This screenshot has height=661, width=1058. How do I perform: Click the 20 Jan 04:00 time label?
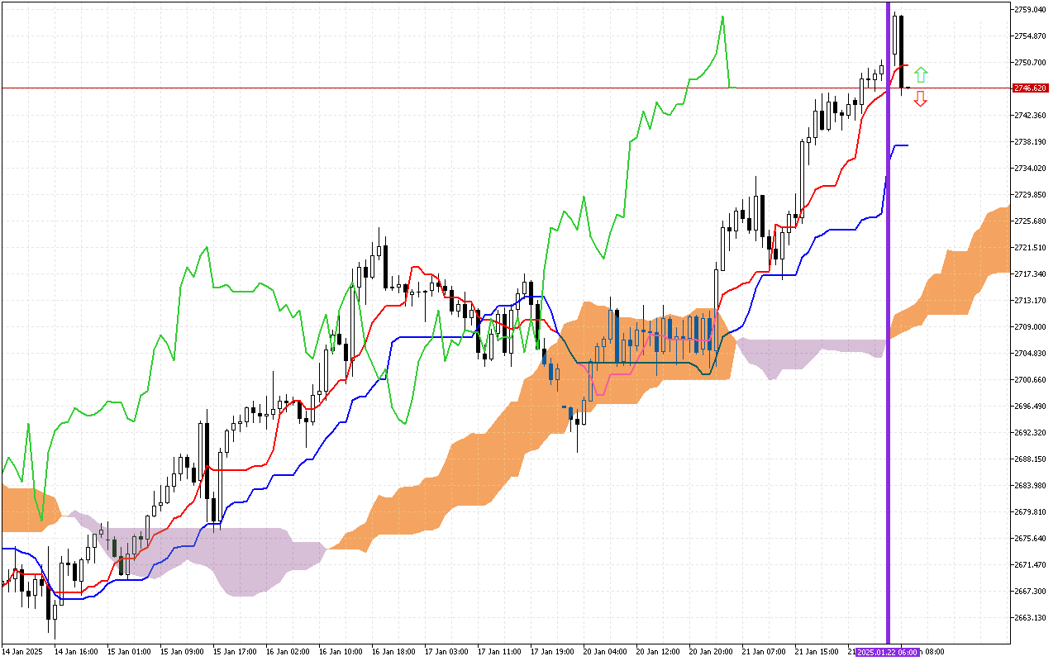pyautogui.click(x=606, y=652)
